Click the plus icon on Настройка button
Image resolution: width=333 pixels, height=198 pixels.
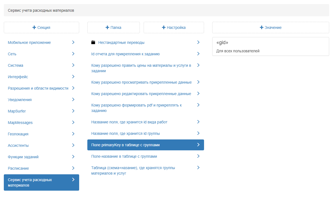[164, 28]
